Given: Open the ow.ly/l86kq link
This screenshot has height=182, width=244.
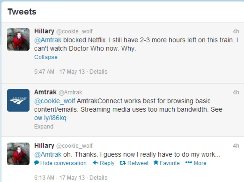Looking at the screenshot, I should coord(50,118).
